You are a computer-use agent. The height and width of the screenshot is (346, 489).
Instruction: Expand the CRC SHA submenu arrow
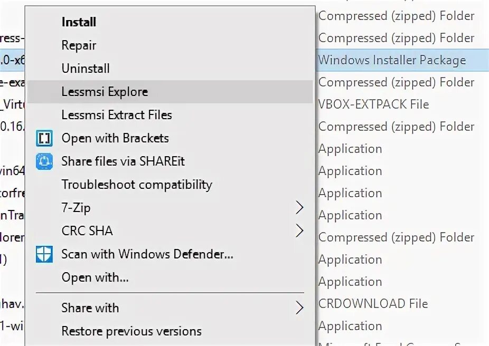299,230
